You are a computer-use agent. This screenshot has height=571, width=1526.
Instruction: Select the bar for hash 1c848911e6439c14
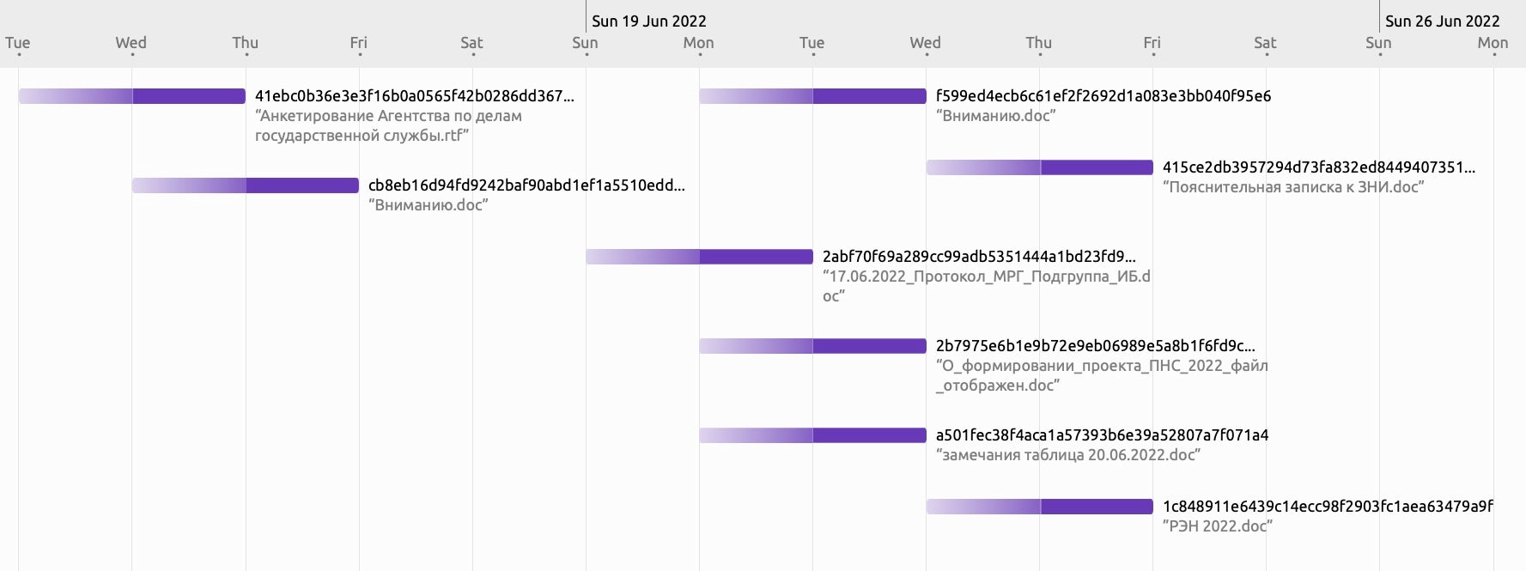click(1039, 507)
